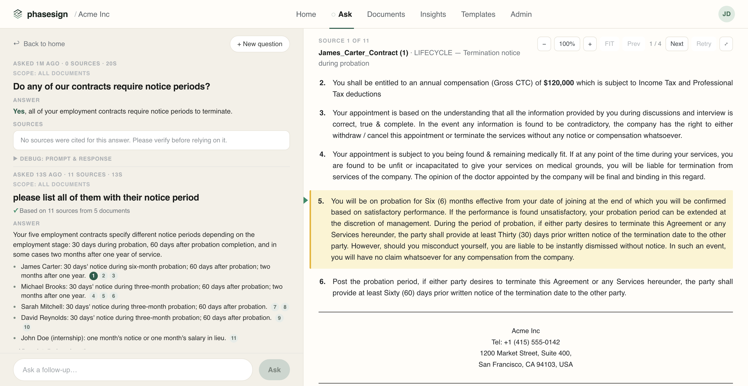Click the highlighted clause 5 probation paragraph
The height and width of the screenshot is (386, 748).
tap(521, 229)
